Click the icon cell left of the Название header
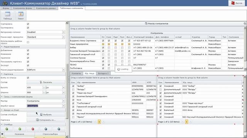Image resolution: width=247 pixels, height=138 pixels. coord(2,134)
